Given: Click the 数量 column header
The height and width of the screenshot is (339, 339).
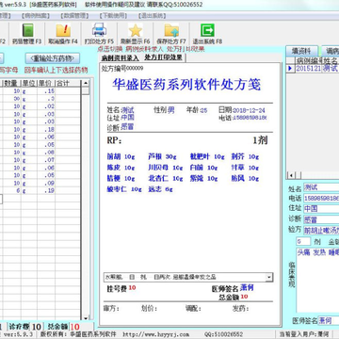Looking at the screenshot, I should 11,84.
